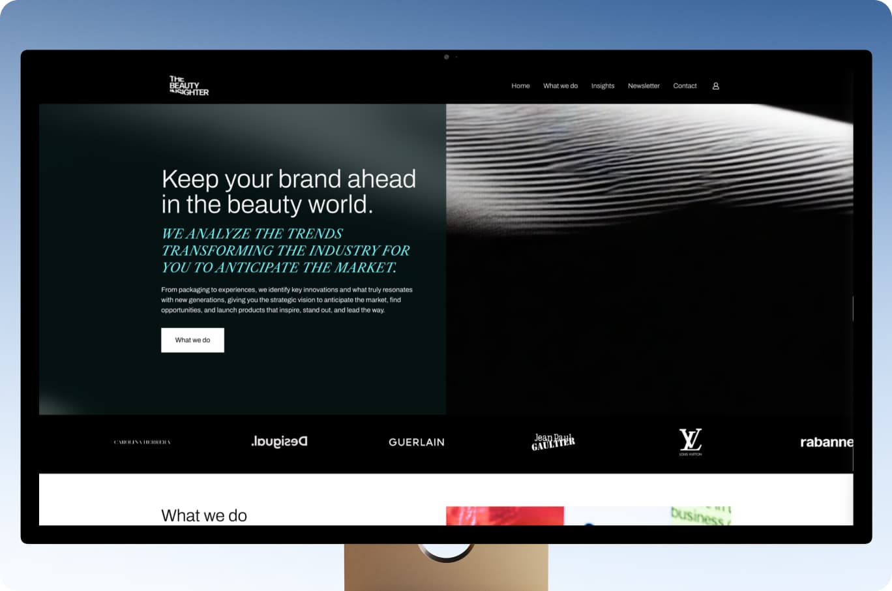Image resolution: width=892 pixels, height=591 pixels.
Task: Go to the Home page
Action: [520, 86]
